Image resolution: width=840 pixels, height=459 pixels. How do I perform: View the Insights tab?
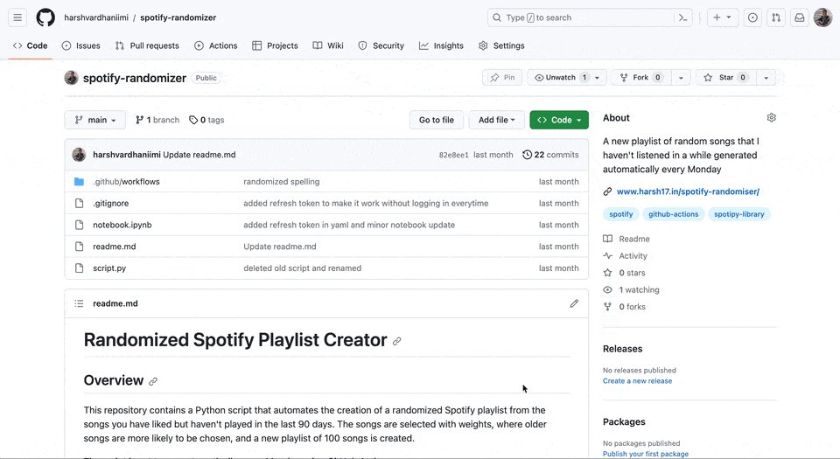[441, 46]
